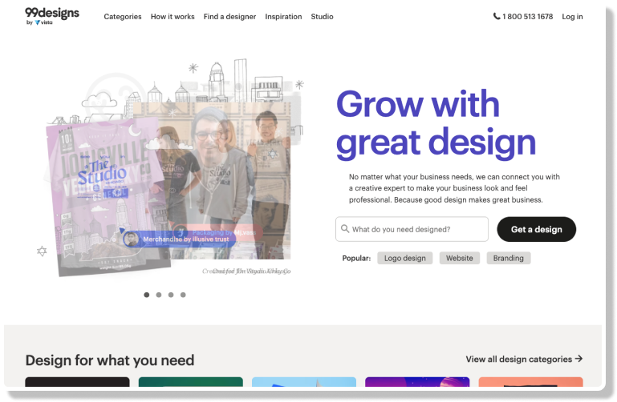Image resolution: width=617 pixels, height=402 pixels.
Task: Choose the Website popular tag
Action: click(460, 259)
